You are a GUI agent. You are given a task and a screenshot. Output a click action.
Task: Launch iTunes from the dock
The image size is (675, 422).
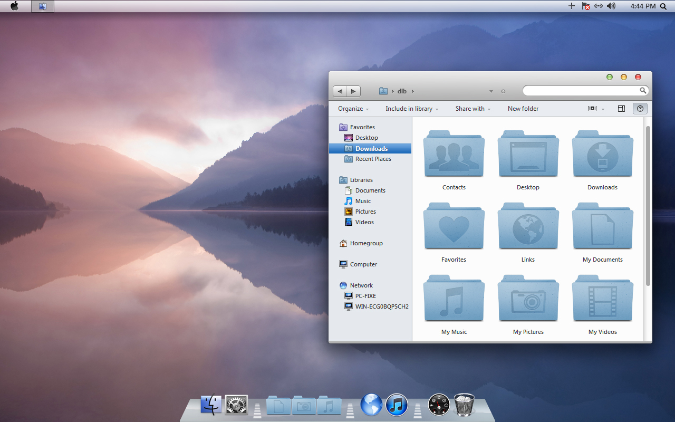pos(397,405)
